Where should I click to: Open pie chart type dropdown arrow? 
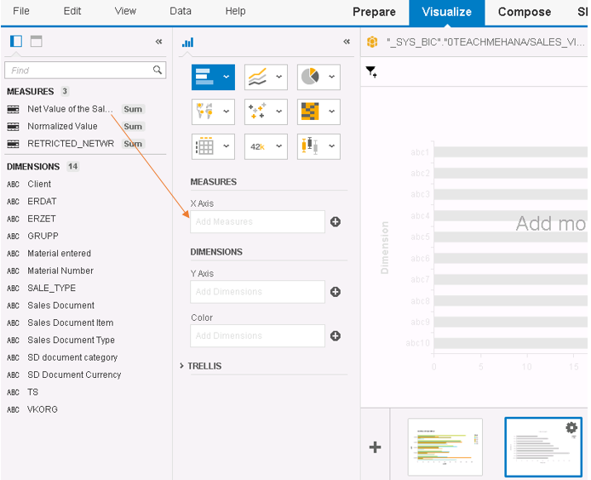pyautogui.click(x=331, y=77)
